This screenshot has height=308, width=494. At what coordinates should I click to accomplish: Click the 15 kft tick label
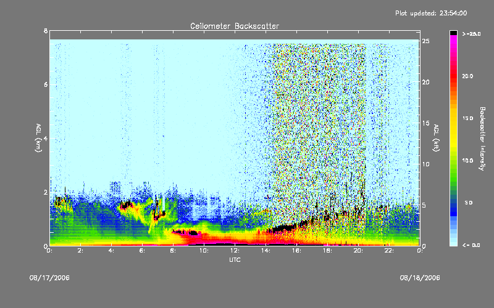(x=426, y=123)
